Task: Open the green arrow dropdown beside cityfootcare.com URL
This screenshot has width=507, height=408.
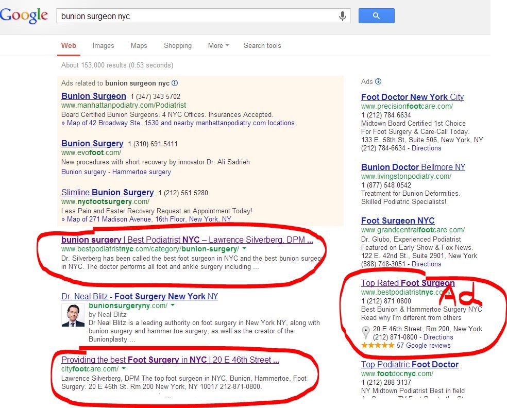Action: point(124,368)
